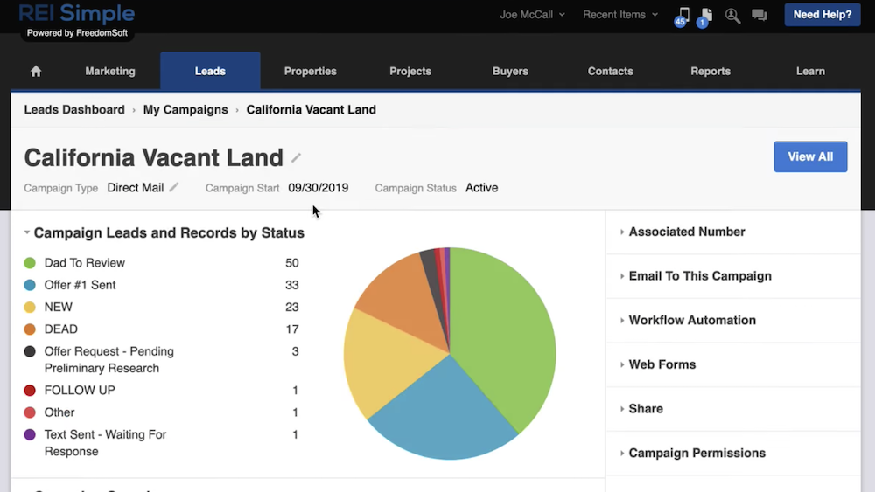The height and width of the screenshot is (492, 875).
Task: Open the mobile phone notifications icon
Action: (683, 15)
